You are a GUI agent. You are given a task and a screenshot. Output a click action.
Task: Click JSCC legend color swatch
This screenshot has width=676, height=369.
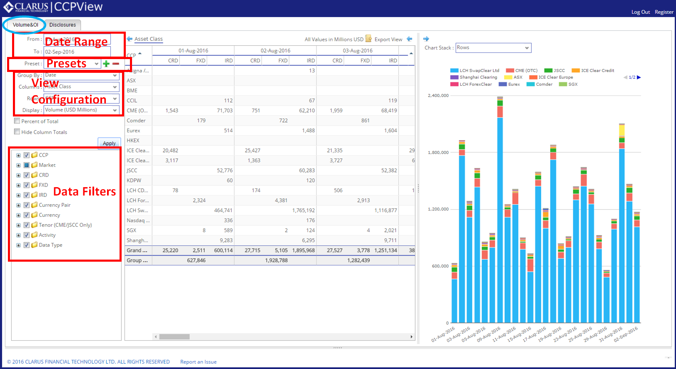click(x=548, y=71)
